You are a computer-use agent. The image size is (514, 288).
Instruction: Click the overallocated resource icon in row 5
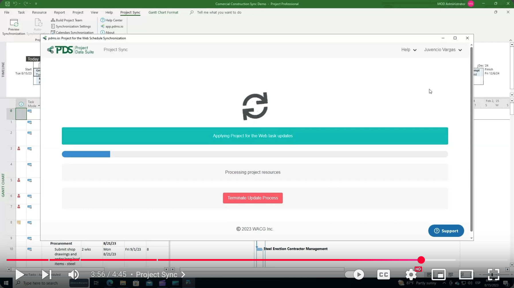(x=19, y=180)
